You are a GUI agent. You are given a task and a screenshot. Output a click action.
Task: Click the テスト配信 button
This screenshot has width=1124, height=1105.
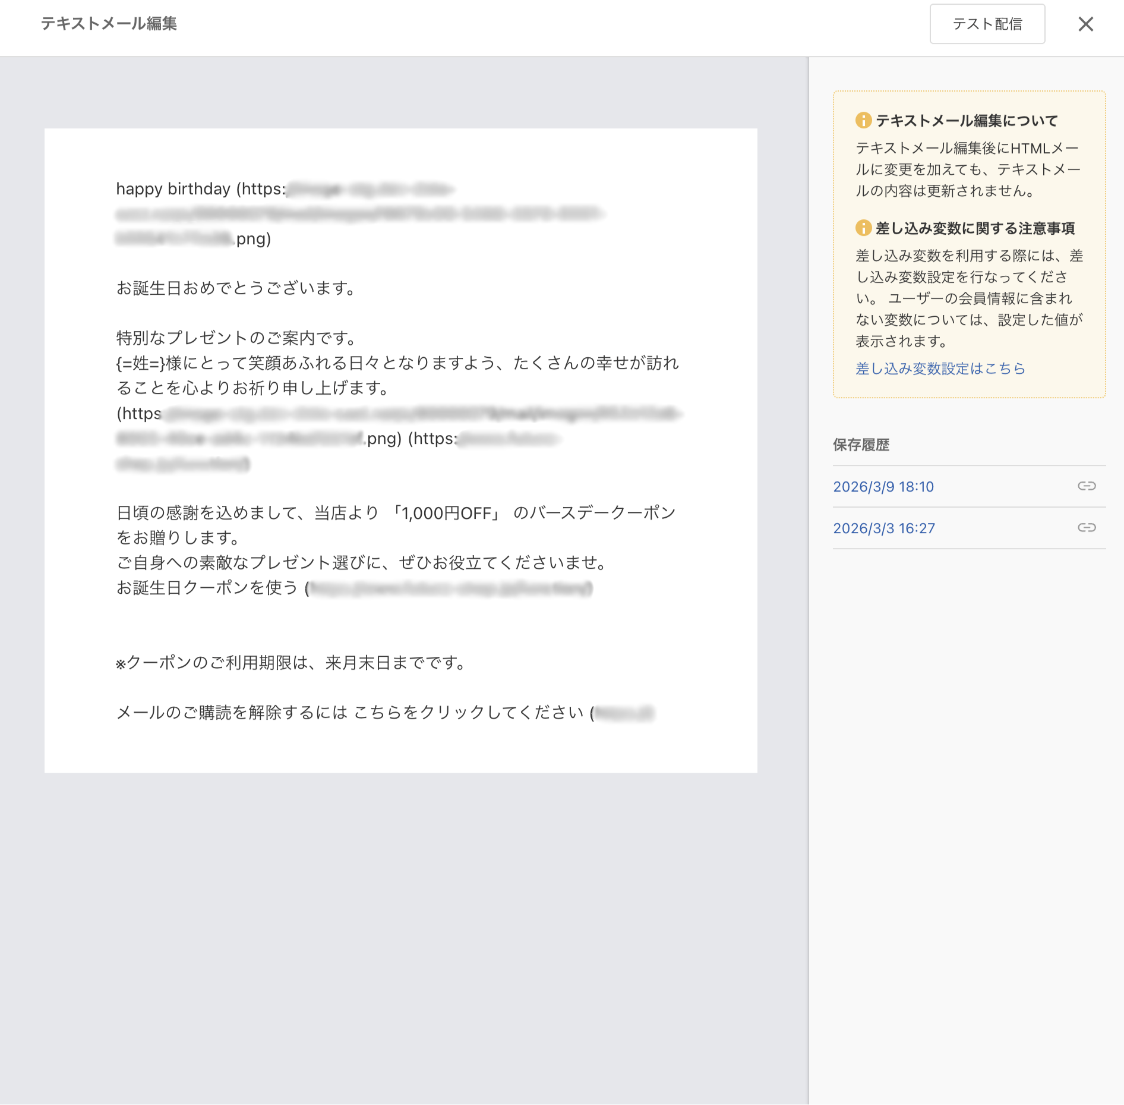(987, 24)
